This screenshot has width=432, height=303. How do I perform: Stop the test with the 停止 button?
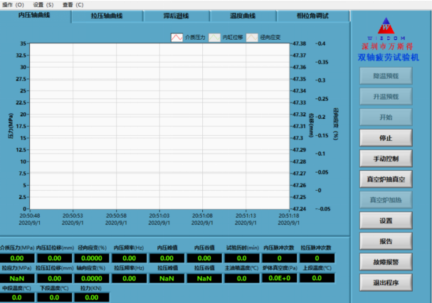point(386,138)
